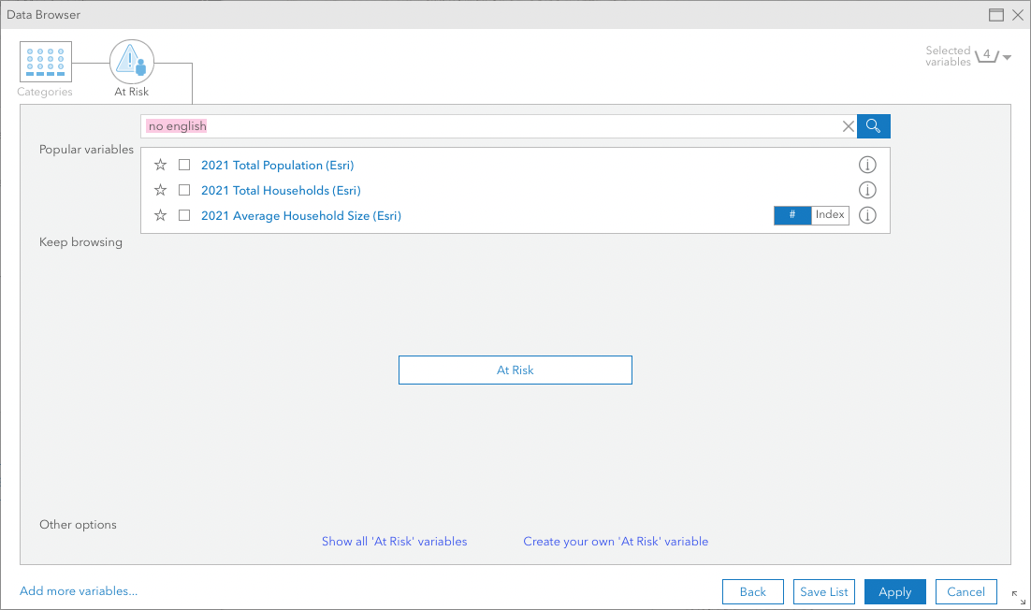Save the variable list
The height and width of the screenshot is (610, 1031).
(x=824, y=591)
